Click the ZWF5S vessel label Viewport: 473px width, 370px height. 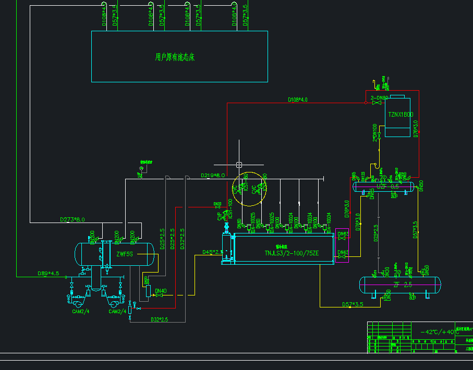pyautogui.click(x=125, y=254)
